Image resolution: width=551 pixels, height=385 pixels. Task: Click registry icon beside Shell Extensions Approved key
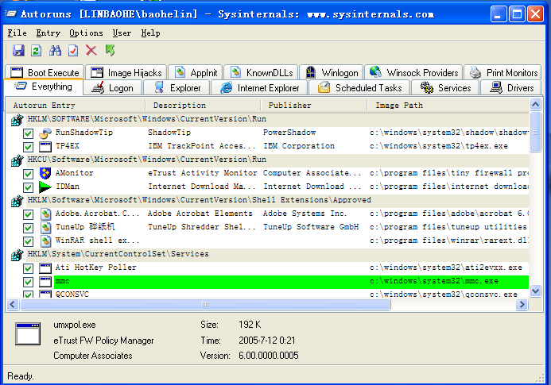click(17, 200)
